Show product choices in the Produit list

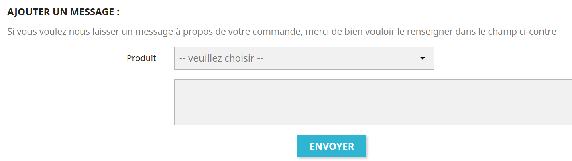click(303, 58)
